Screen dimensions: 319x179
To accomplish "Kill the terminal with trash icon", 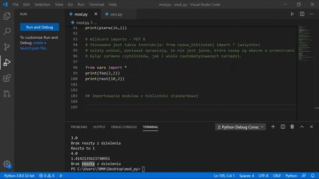I will click(x=292, y=127).
